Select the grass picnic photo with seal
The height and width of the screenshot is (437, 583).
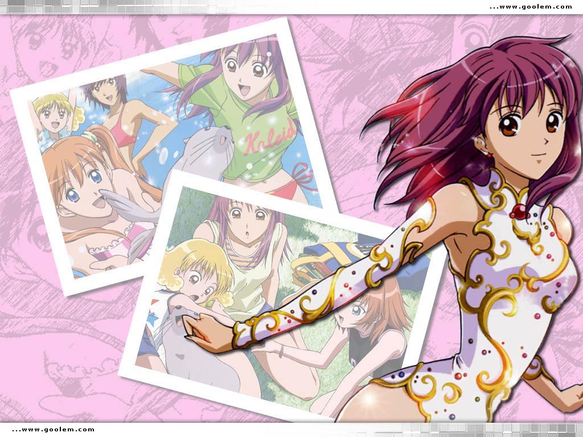pyautogui.click(x=282, y=297)
